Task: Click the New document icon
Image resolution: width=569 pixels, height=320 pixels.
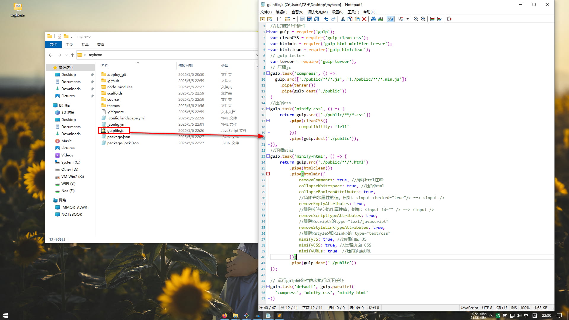Action: pyautogui.click(x=279, y=19)
